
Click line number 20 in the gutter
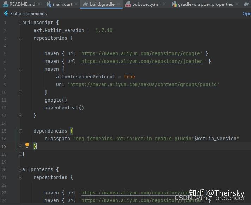[x=4, y=169]
